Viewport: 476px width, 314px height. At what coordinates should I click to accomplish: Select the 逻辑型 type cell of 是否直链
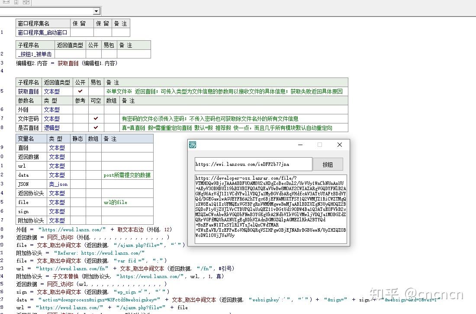pos(52,127)
